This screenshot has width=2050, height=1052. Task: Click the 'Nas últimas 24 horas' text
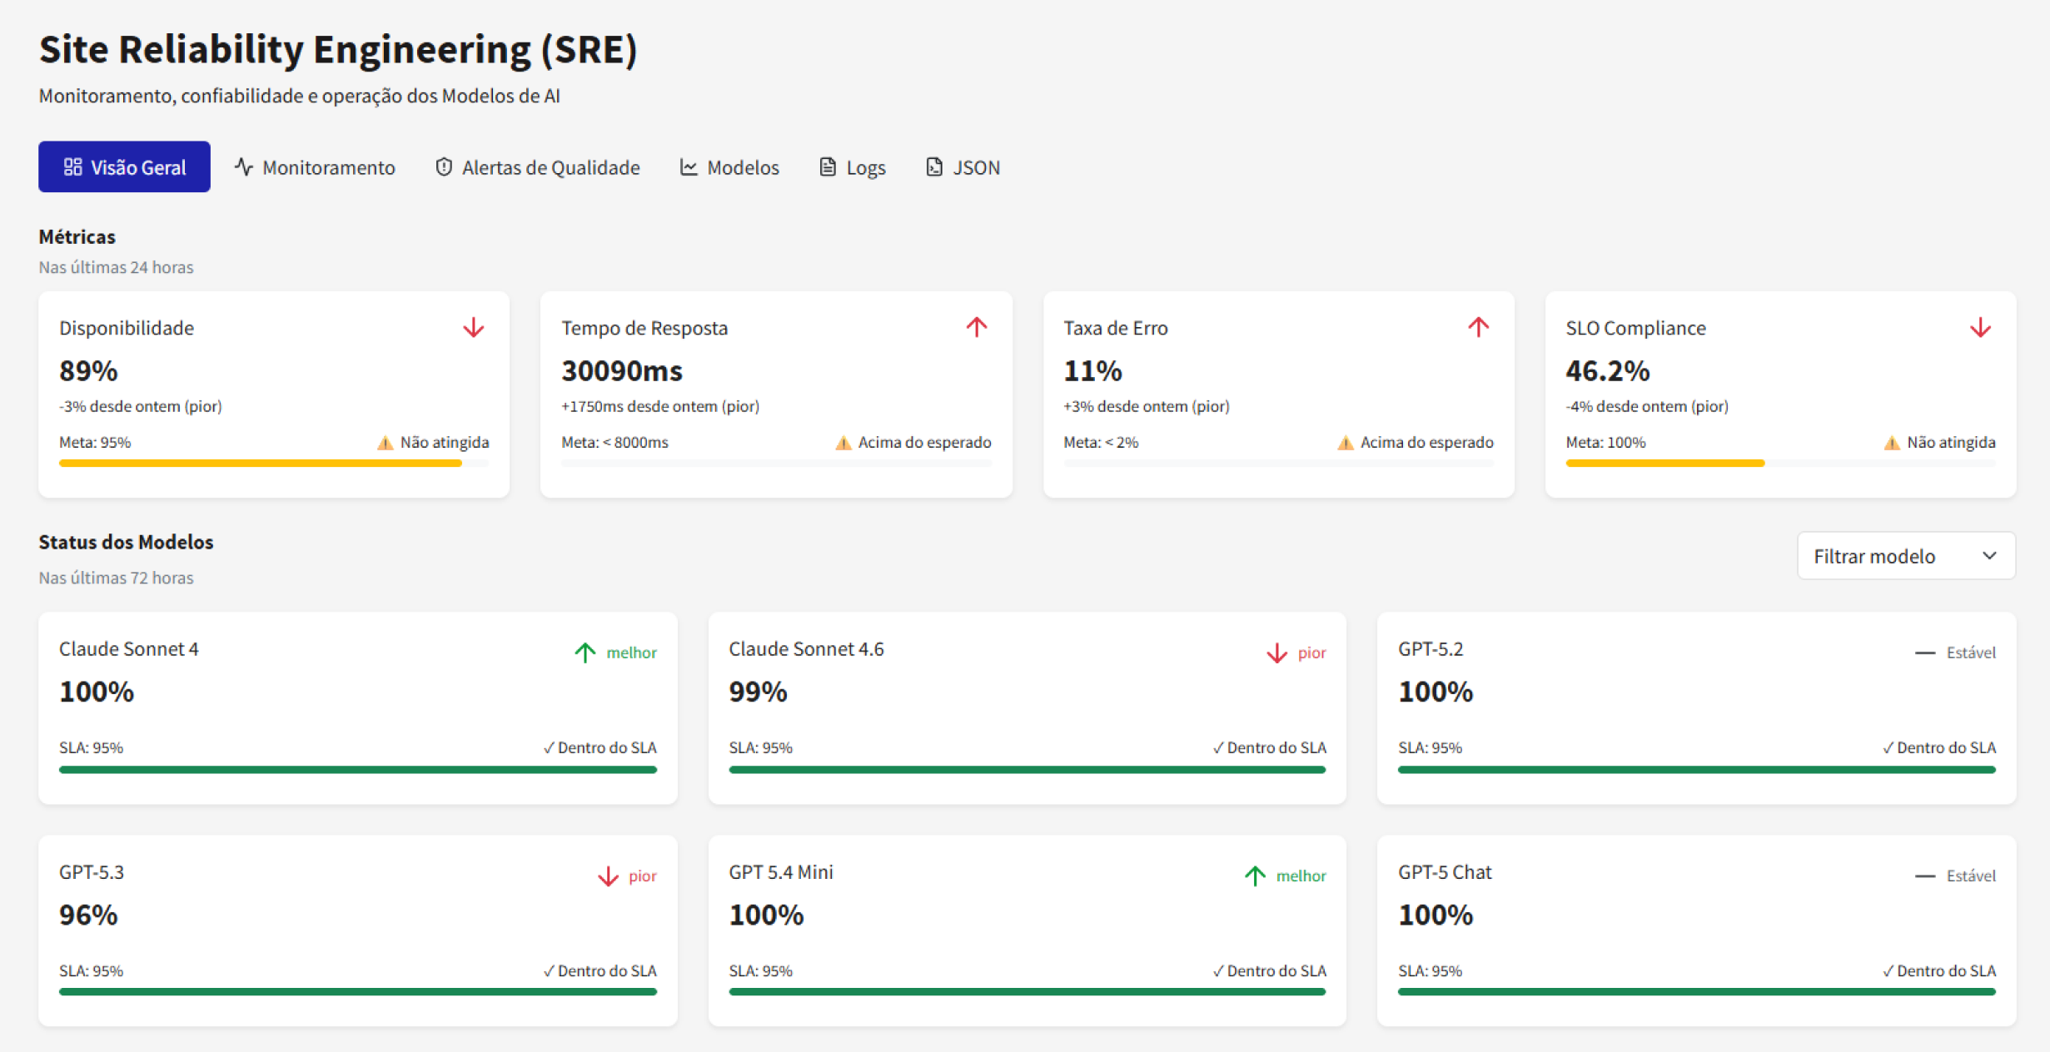[116, 268]
